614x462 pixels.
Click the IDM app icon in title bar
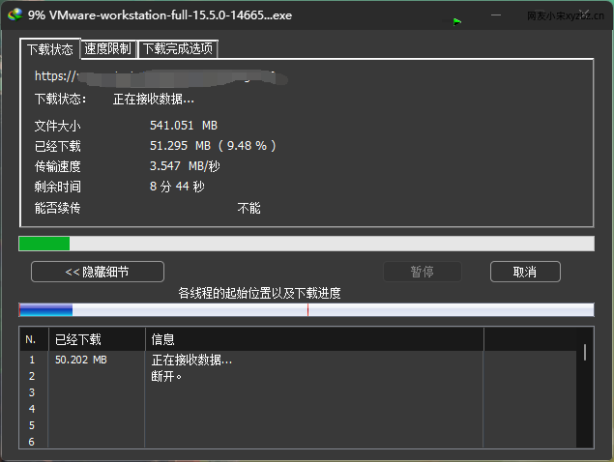coord(15,14)
